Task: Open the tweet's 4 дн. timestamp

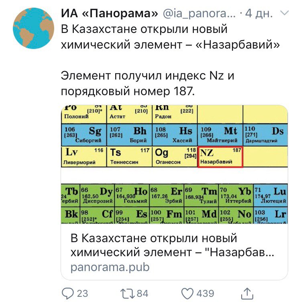Action: (259, 14)
